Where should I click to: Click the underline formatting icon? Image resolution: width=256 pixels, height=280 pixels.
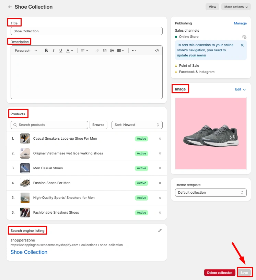click(61, 51)
